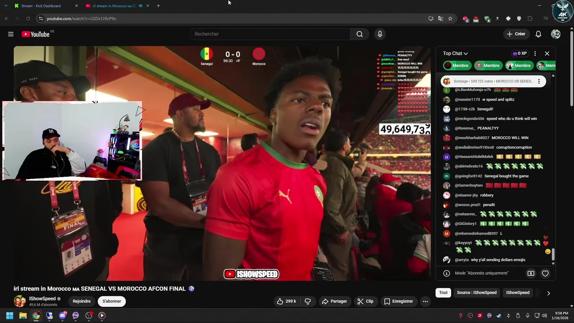Expand Top Chat mode dropdown
The width and height of the screenshot is (574, 323).
(x=455, y=53)
